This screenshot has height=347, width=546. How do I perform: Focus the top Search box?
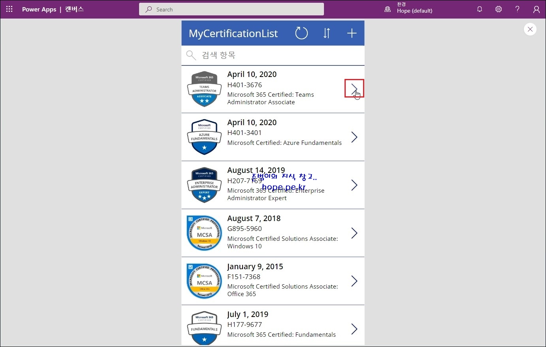(x=232, y=9)
